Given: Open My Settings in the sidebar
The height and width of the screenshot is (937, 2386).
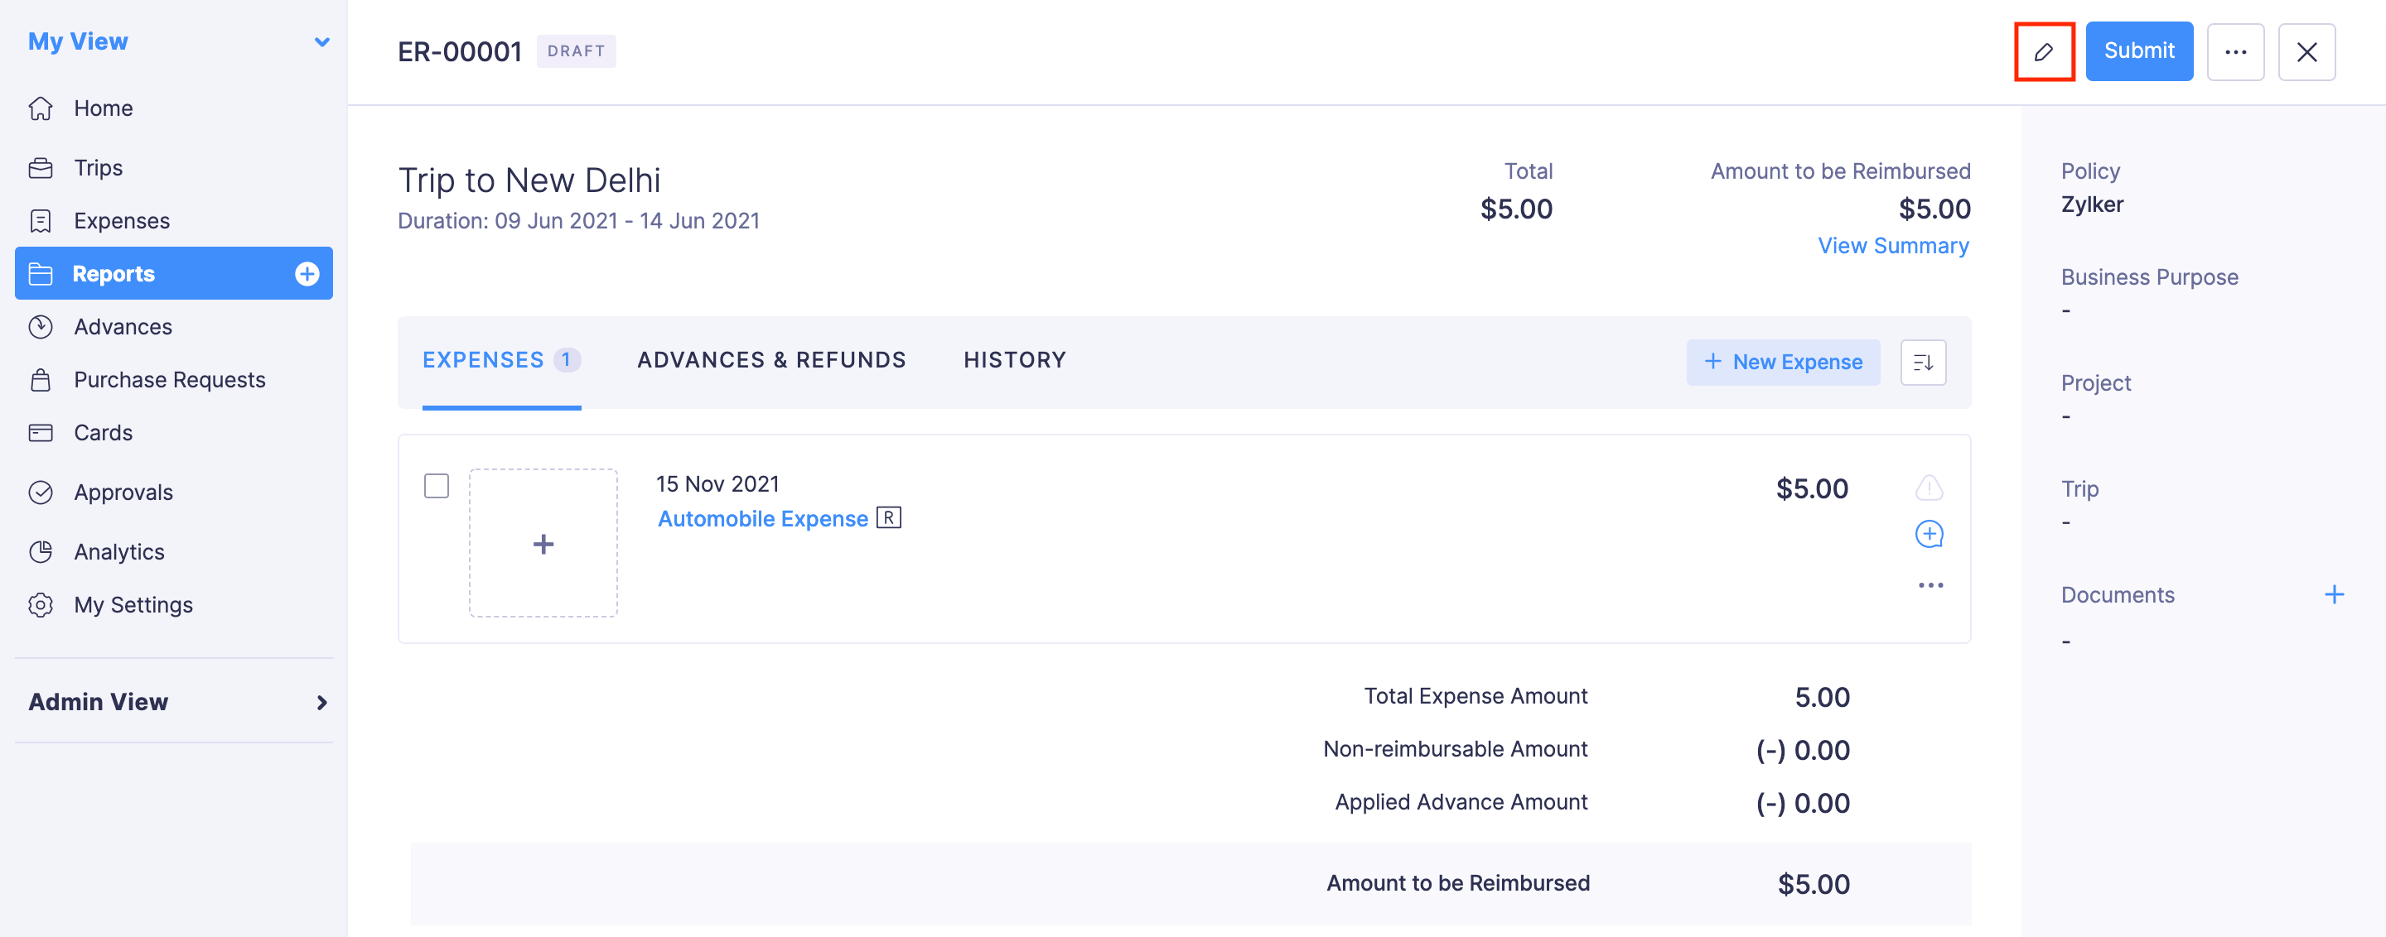Looking at the screenshot, I should click(133, 604).
